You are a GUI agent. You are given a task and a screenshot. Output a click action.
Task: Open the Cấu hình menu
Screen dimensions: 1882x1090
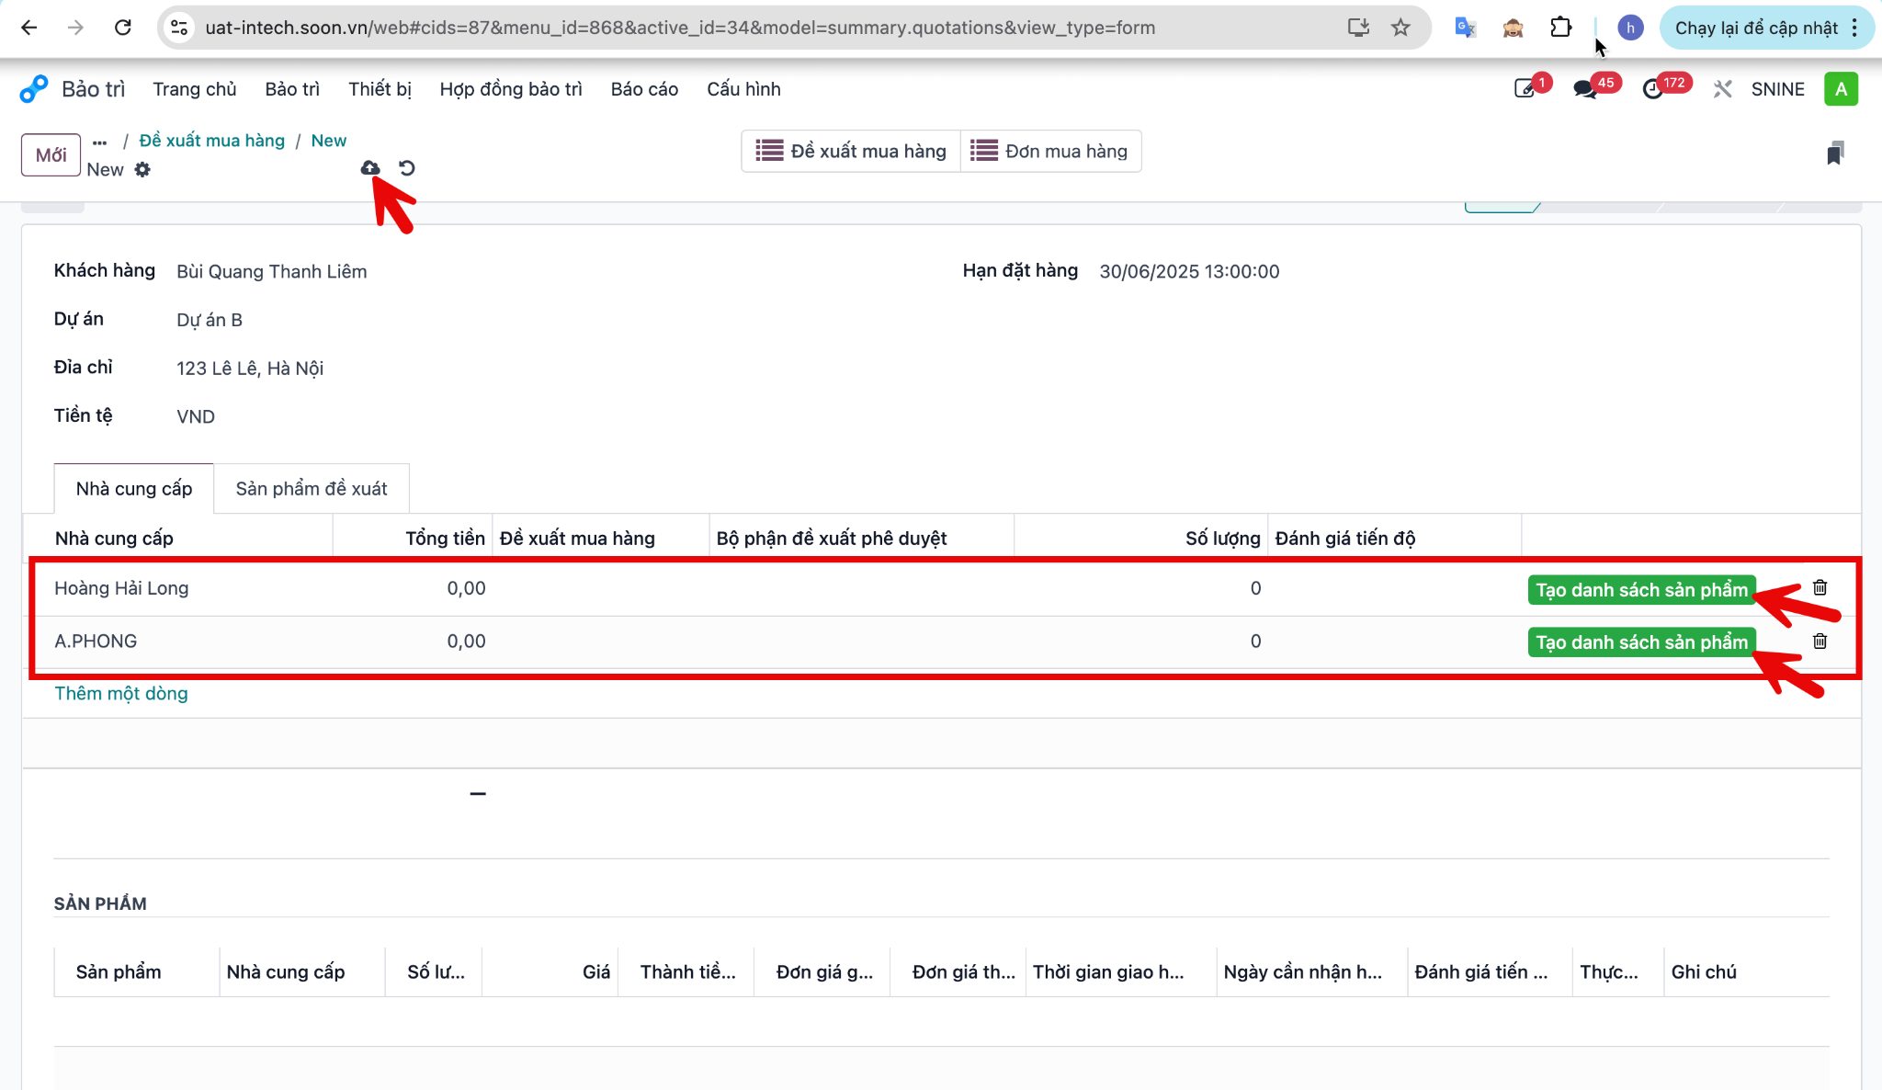pos(743,89)
